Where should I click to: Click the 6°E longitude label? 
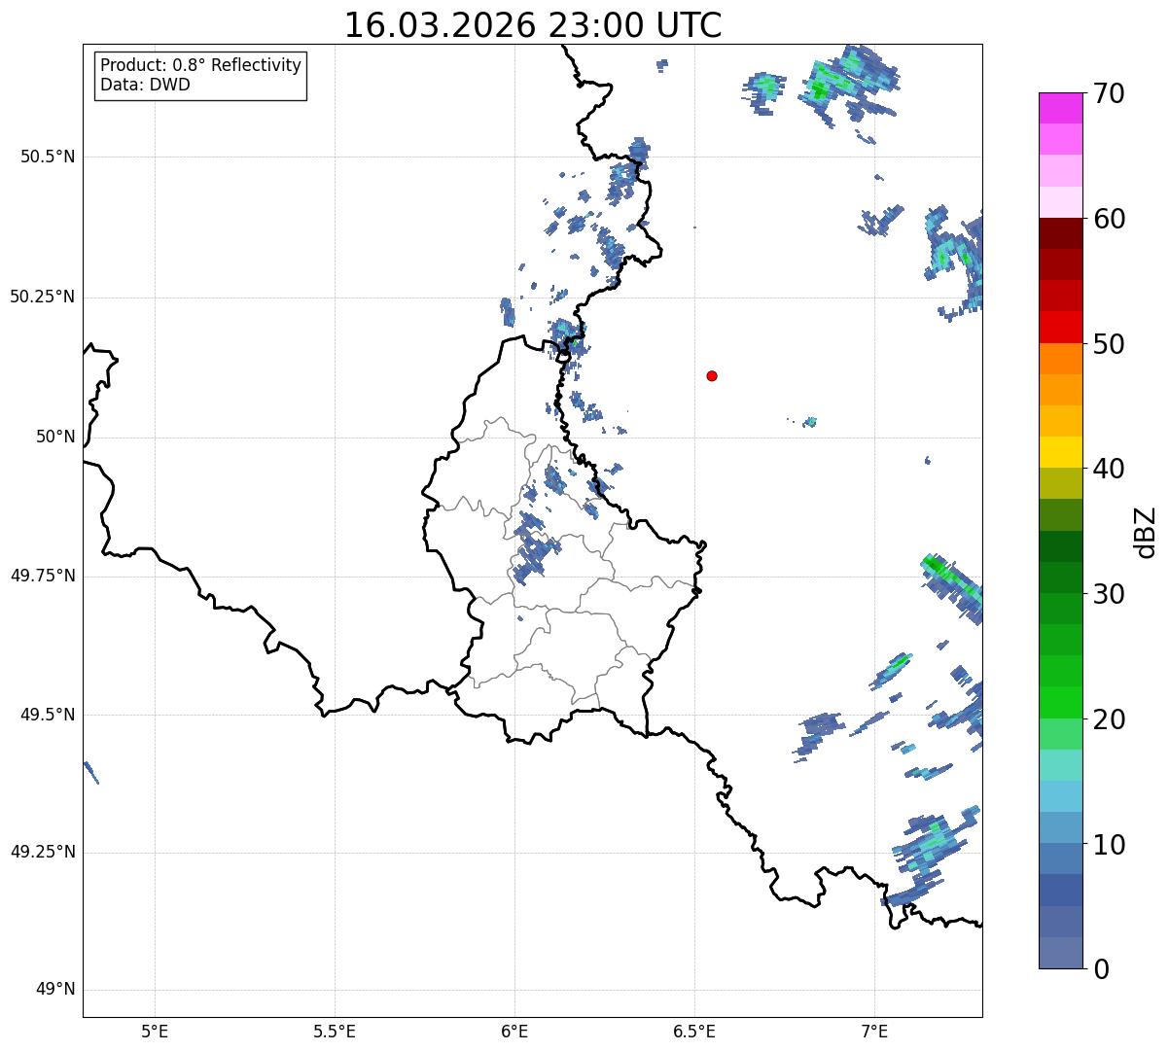514,1033
